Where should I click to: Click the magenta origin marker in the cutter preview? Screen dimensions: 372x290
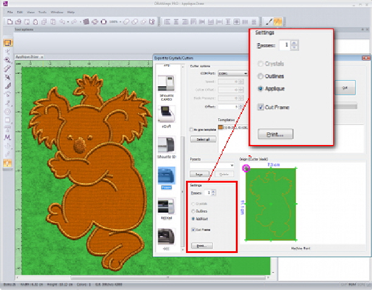pos(246,168)
